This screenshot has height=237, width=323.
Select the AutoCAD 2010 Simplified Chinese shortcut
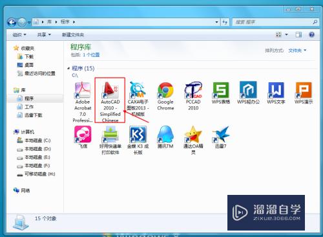[110, 102]
